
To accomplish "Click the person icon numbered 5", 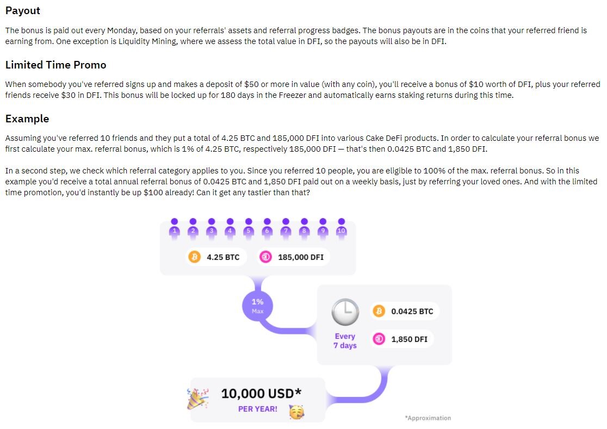I will pos(249,228).
